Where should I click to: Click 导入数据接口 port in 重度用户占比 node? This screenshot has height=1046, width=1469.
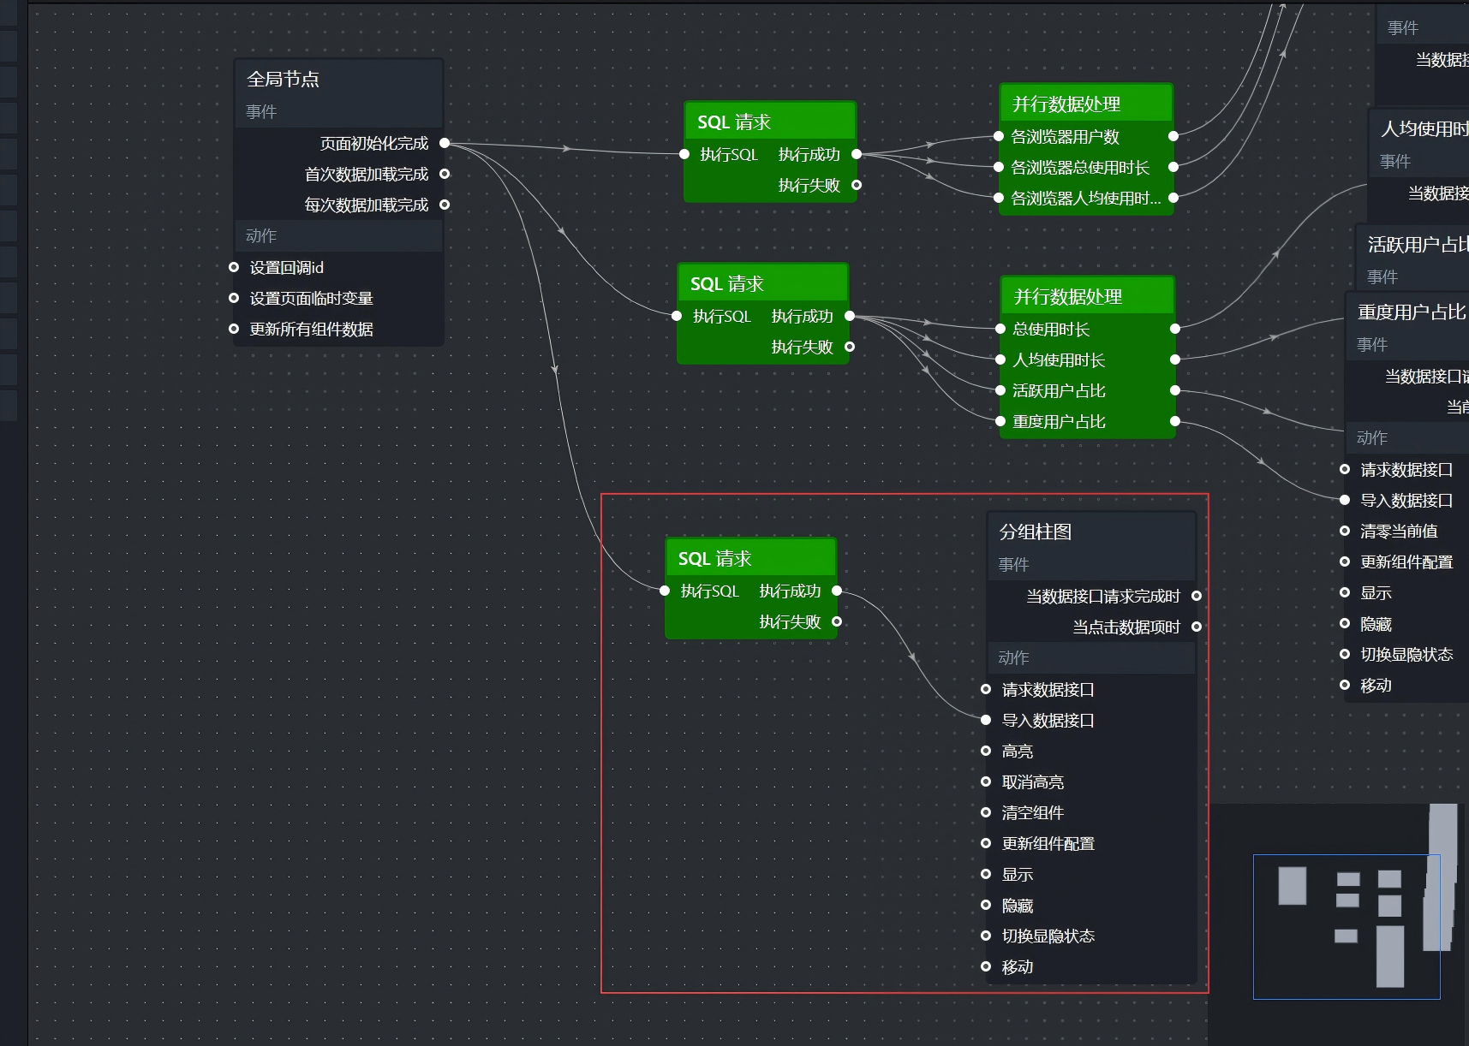pyautogui.click(x=1345, y=500)
